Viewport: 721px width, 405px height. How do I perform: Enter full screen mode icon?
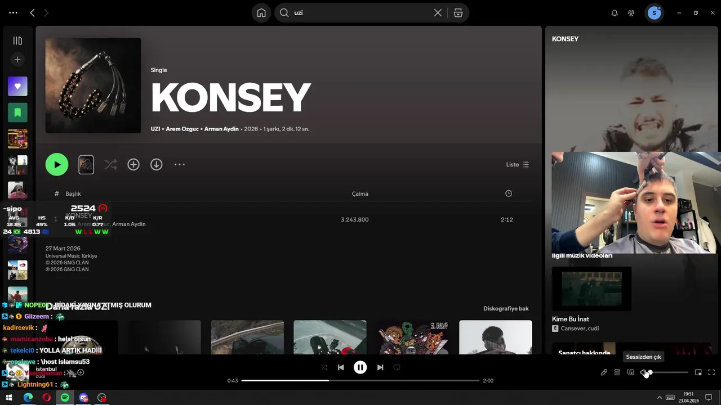pyautogui.click(x=711, y=372)
